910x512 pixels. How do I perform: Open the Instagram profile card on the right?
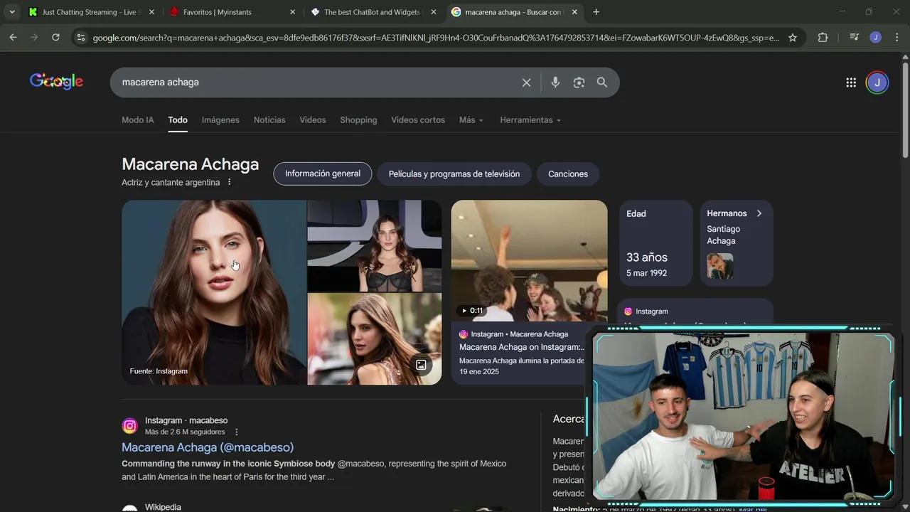click(695, 313)
